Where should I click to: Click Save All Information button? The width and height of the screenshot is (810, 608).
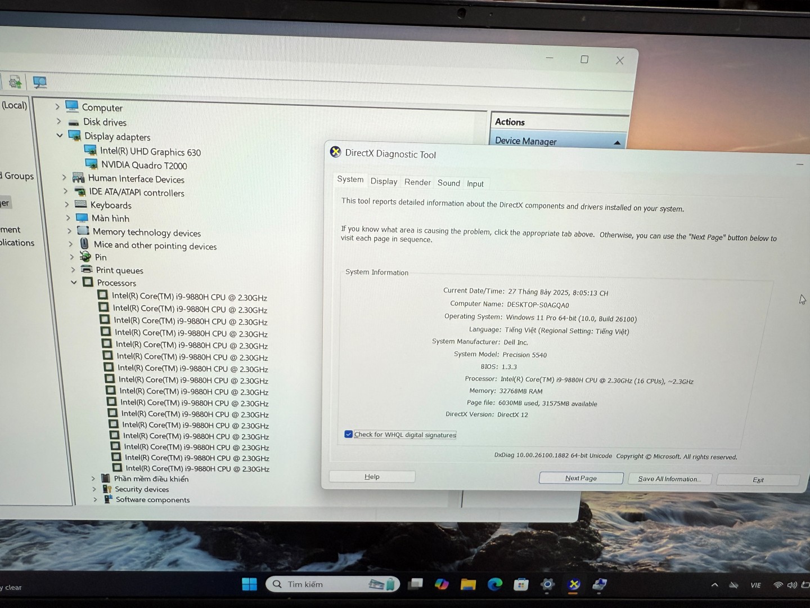(669, 479)
